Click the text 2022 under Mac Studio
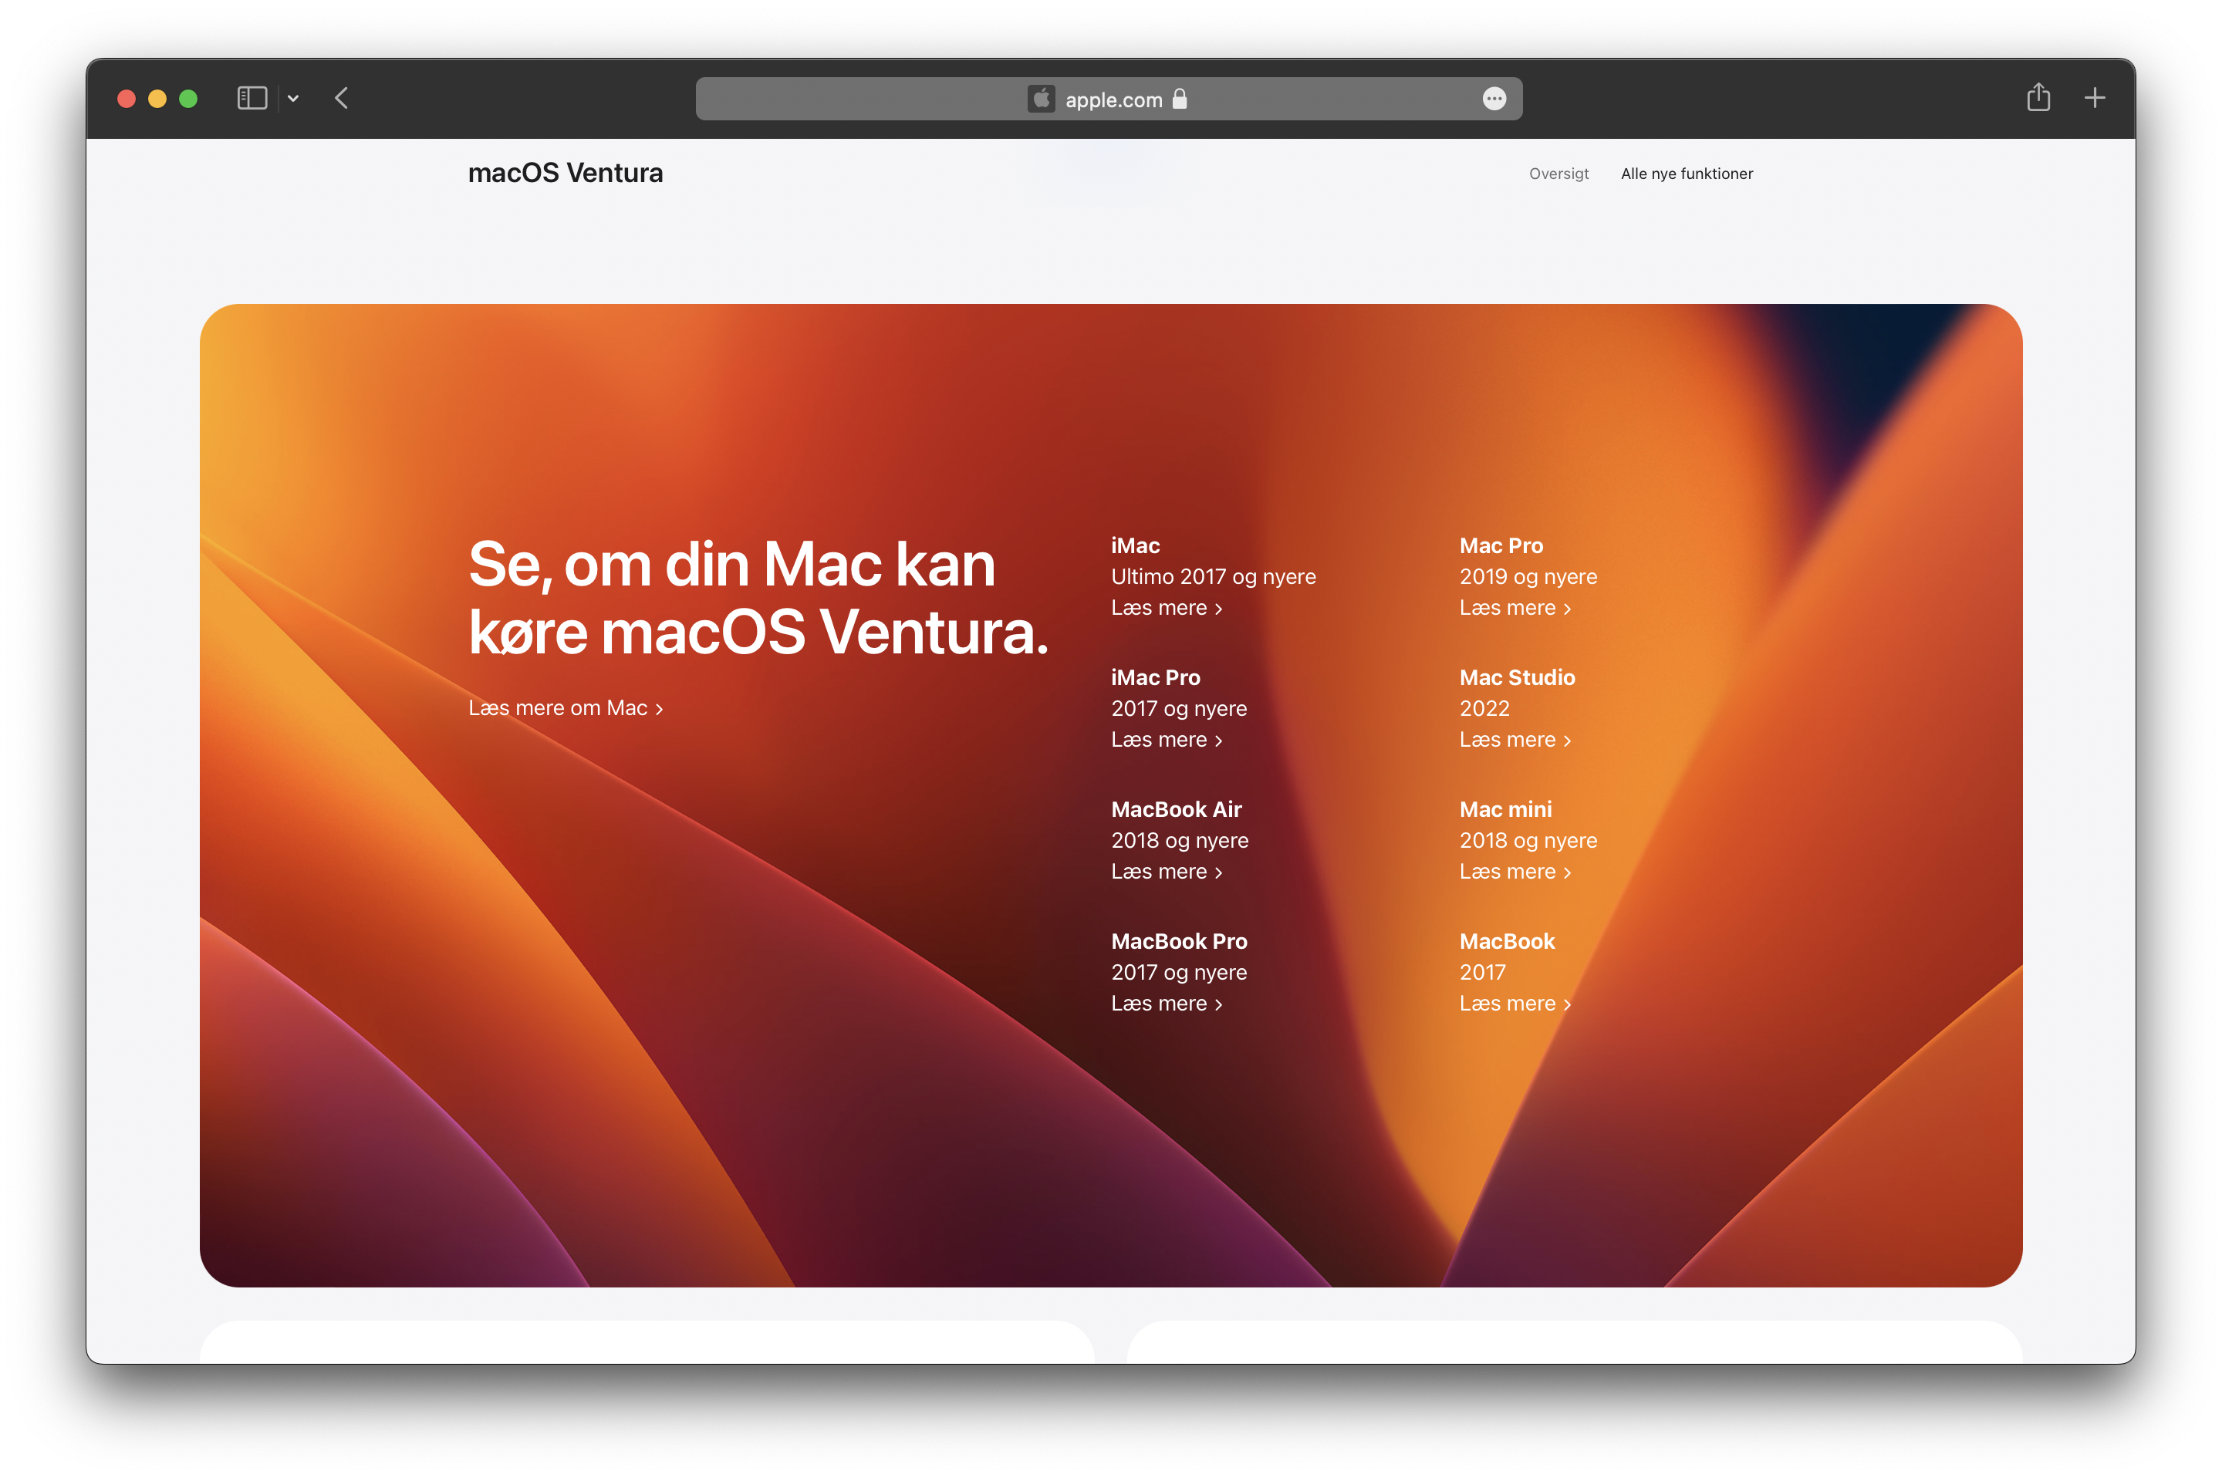Image resolution: width=2222 pixels, height=1478 pixels. pyautogui.click(x=1484, y=709)
